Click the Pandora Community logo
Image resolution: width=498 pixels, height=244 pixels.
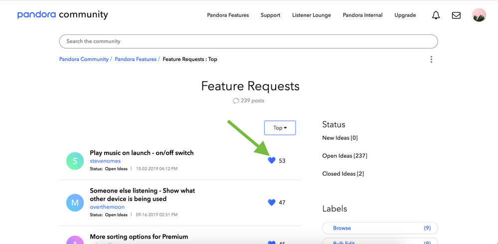[62, 15]
